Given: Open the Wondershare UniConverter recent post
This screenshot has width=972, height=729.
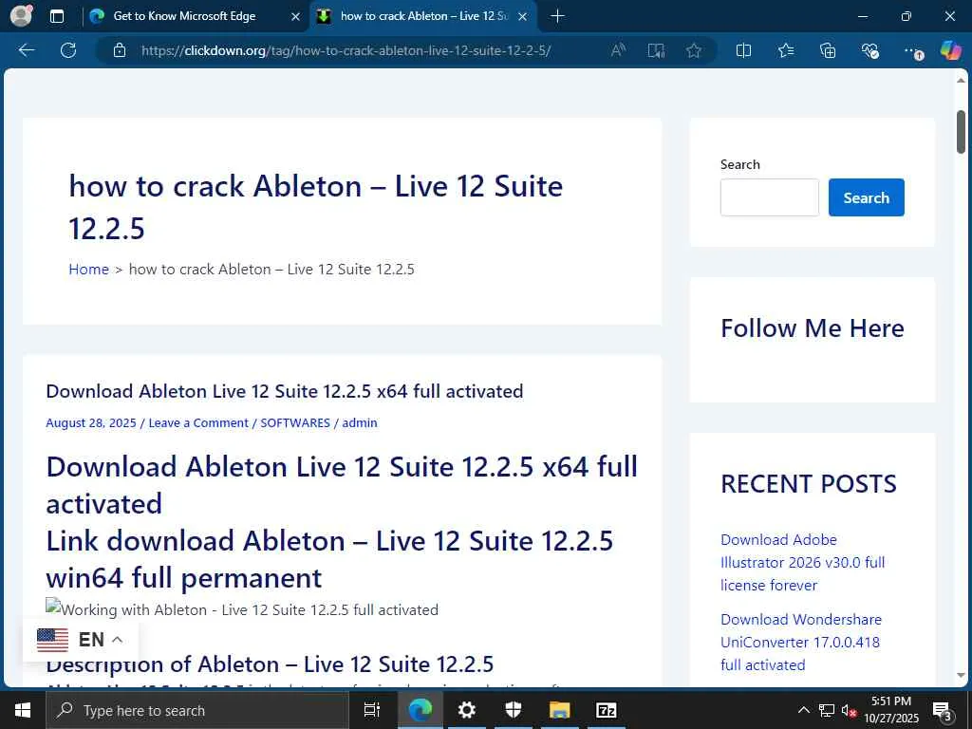Looking at the screenshot, I should click(x=801, y=642).
